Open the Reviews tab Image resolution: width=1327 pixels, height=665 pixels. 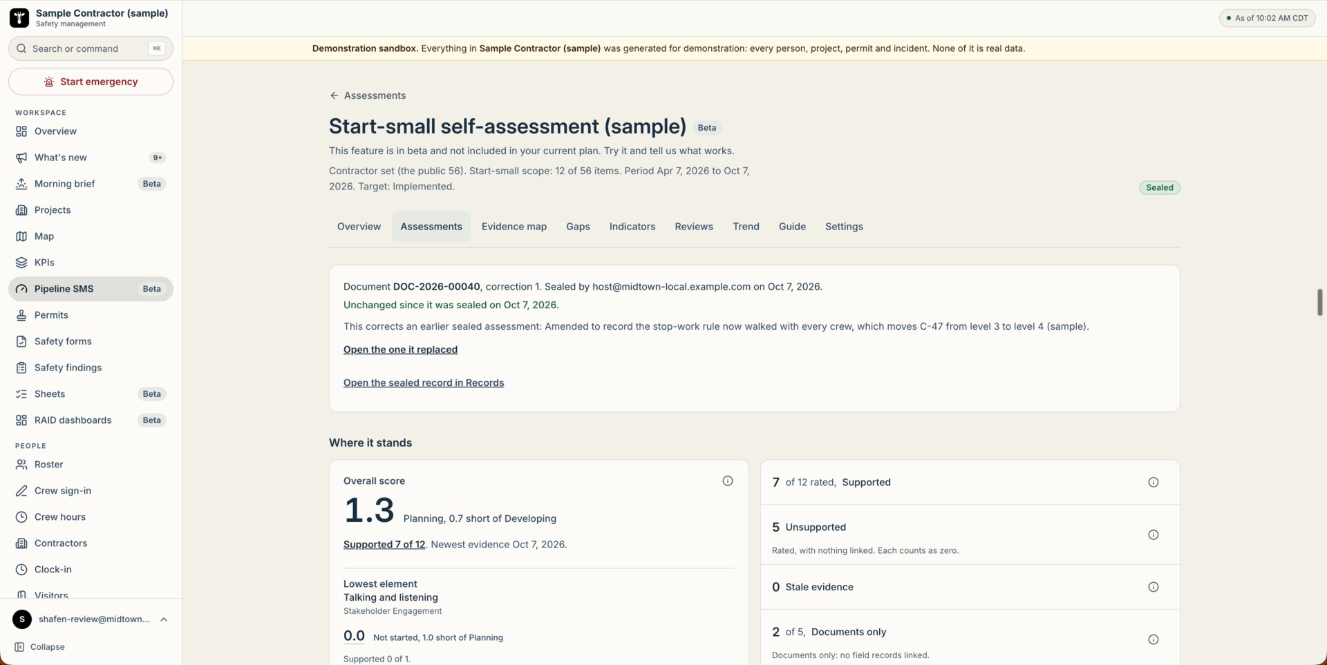694,227
